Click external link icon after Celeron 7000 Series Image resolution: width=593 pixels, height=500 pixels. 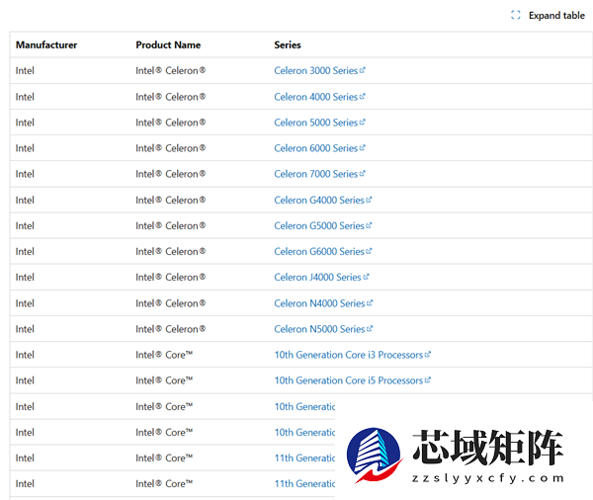[363, 174]
